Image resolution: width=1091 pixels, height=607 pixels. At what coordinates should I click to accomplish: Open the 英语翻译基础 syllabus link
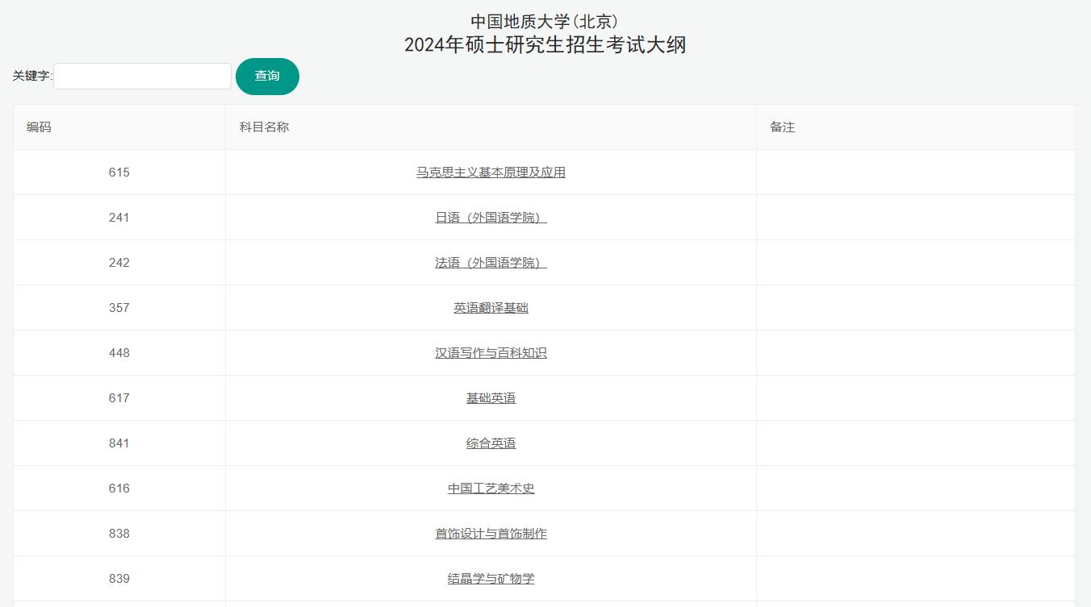pos(491,308)
